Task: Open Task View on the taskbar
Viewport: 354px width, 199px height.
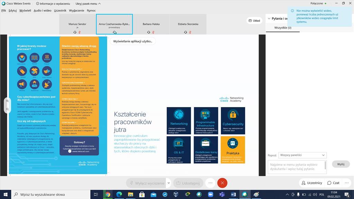Action: pos(96,195)
